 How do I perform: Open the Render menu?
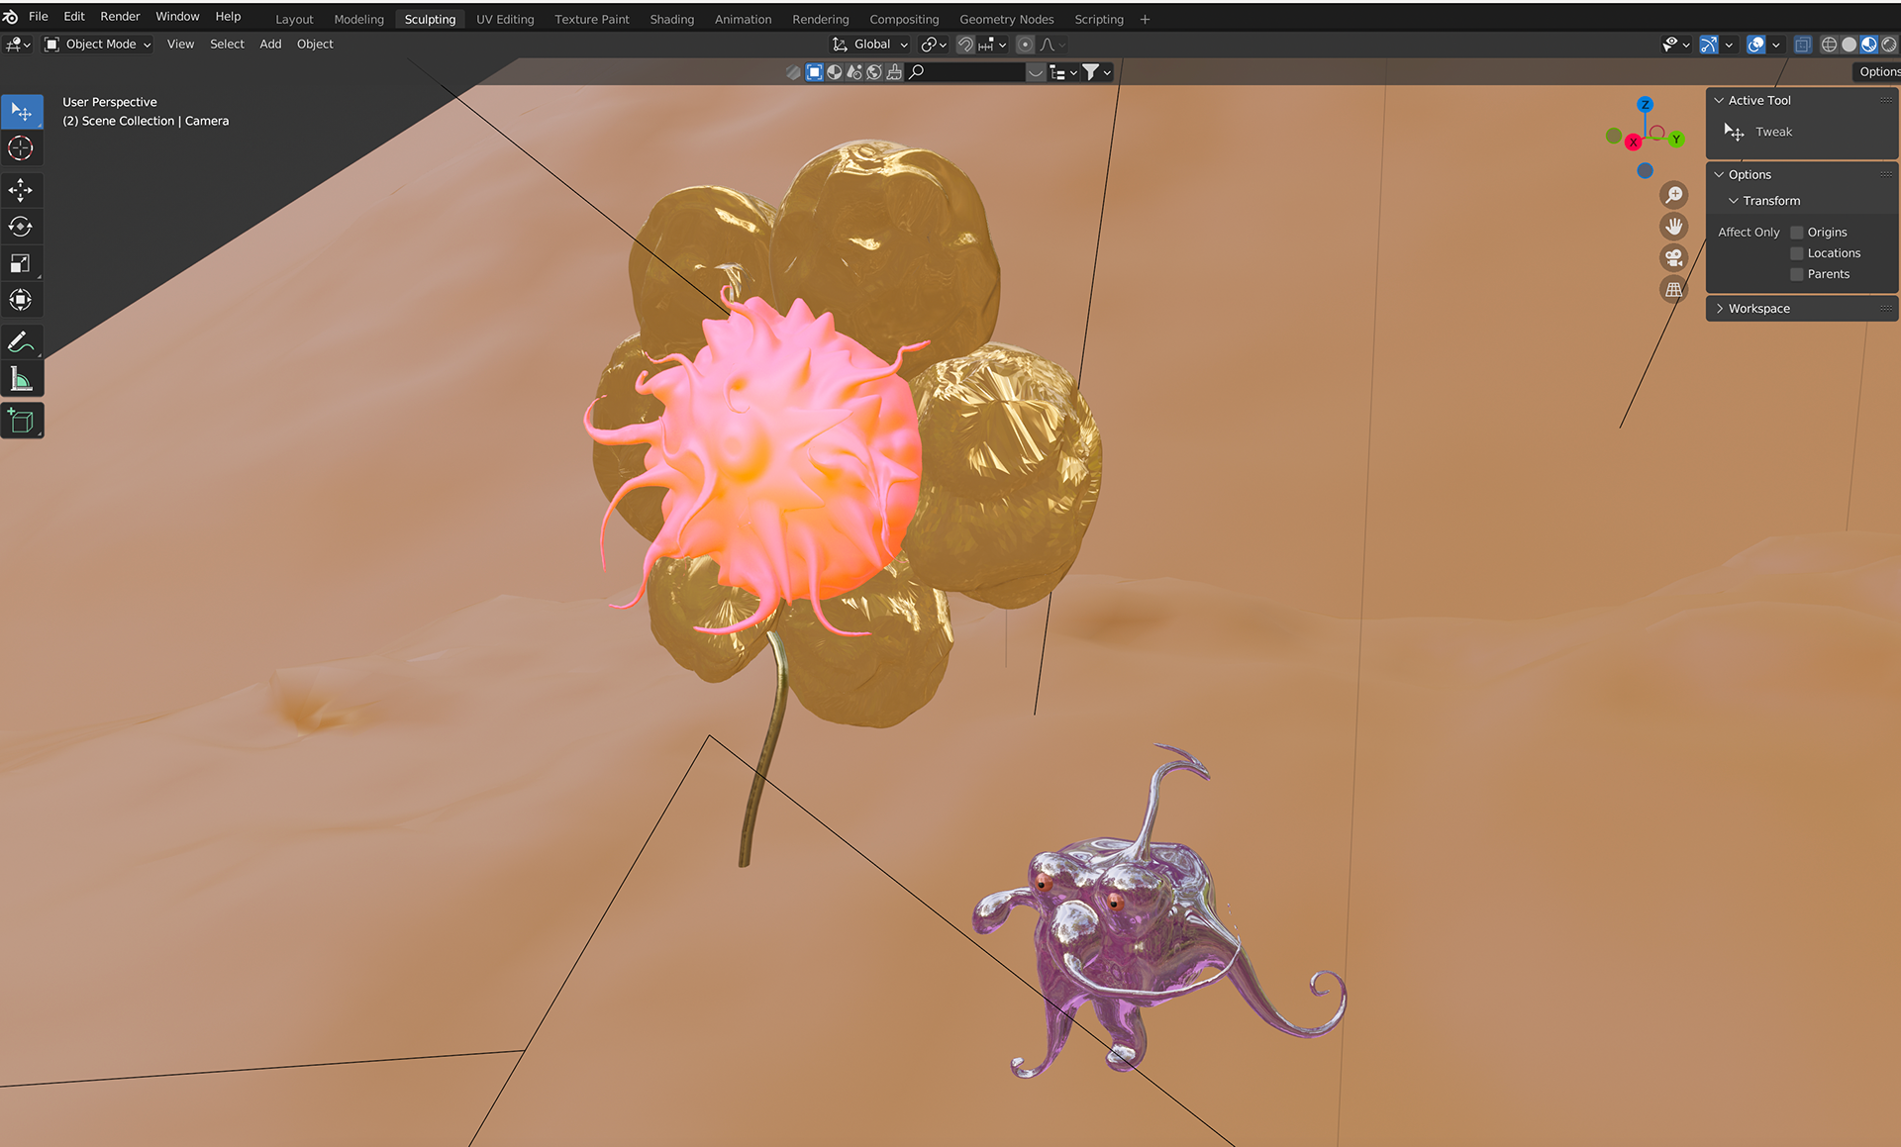[x=120, y=17]
